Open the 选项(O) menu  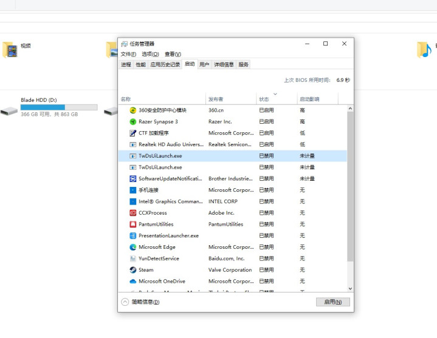(150, 54)
